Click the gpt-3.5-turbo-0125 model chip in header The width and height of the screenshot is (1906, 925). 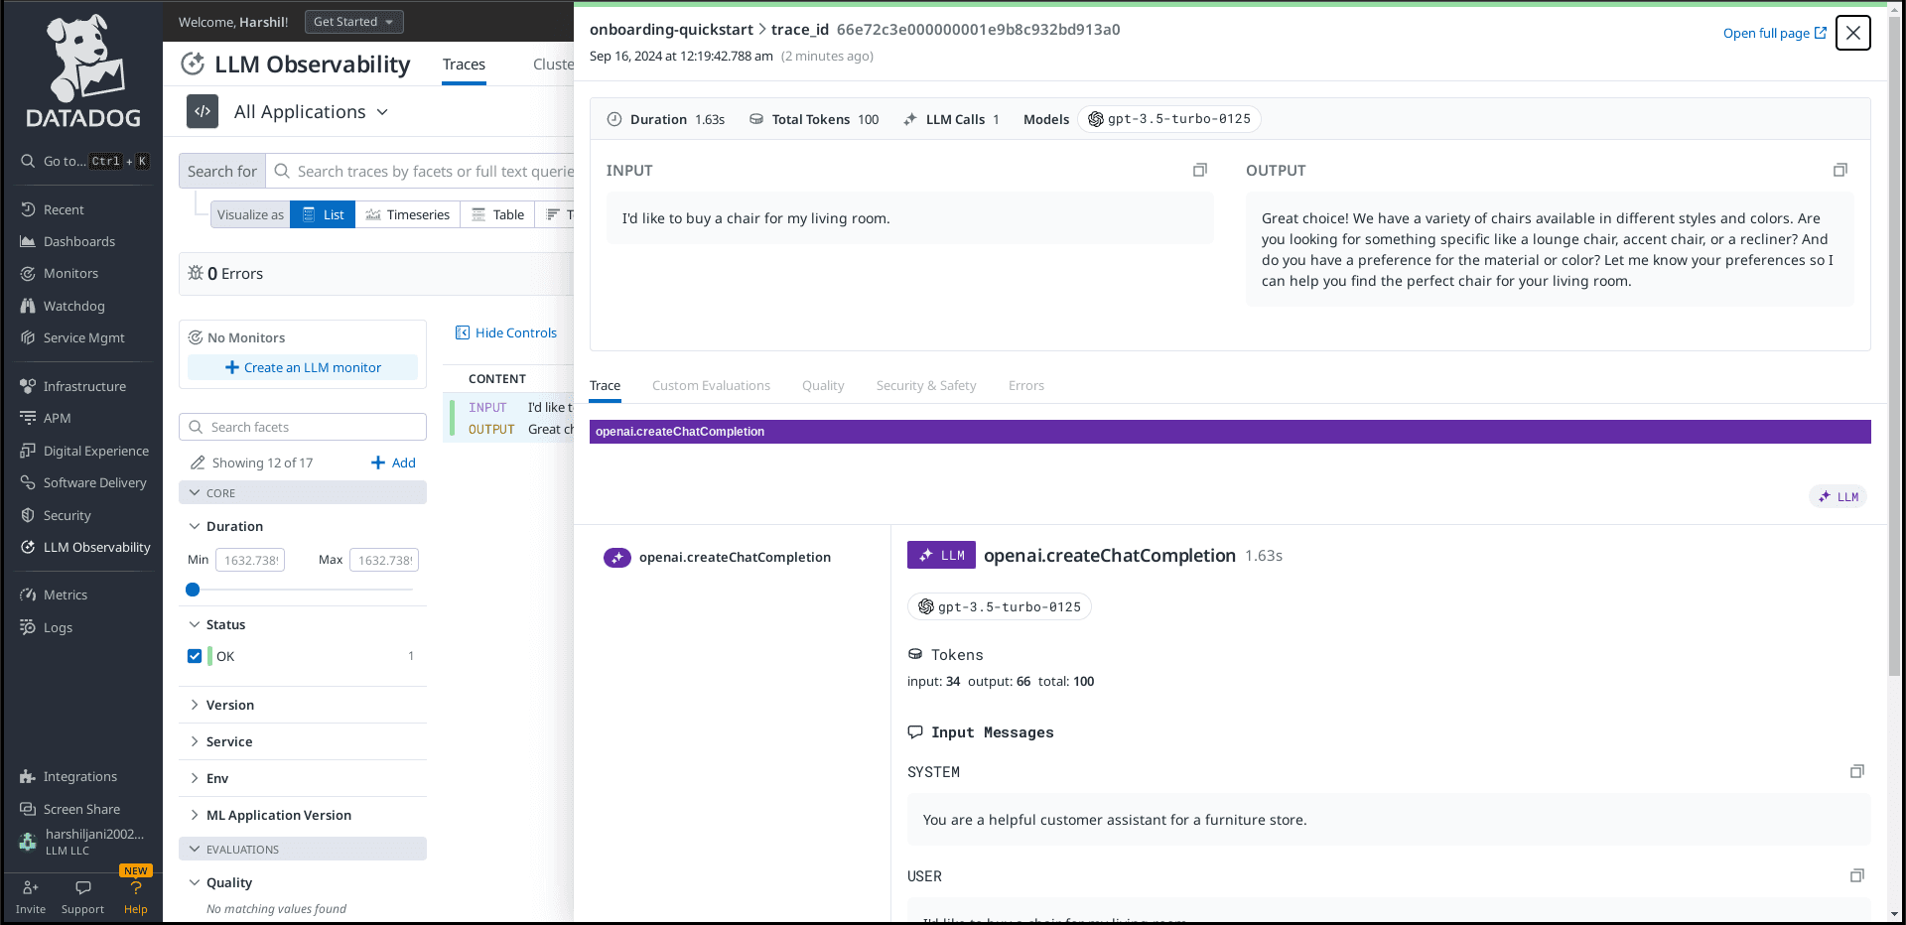(x=1169, y=119)
